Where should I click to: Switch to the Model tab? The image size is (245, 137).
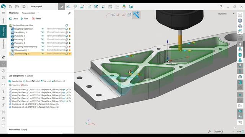3,21
